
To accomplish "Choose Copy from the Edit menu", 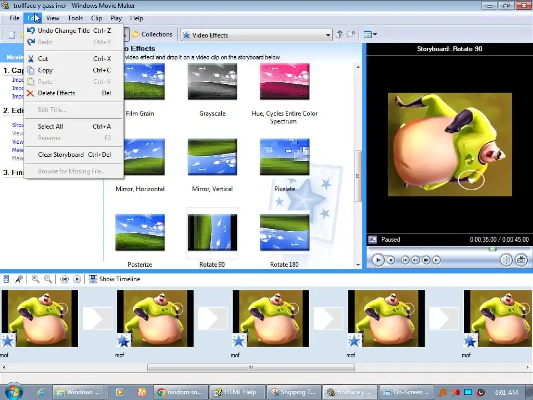I will 74,70.
